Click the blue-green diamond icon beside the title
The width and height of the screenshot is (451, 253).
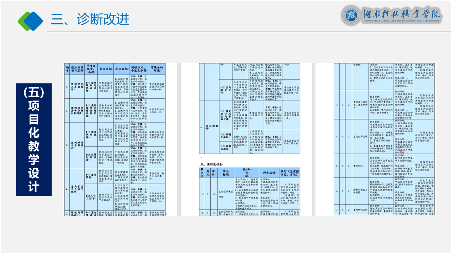tap(30, 20)
